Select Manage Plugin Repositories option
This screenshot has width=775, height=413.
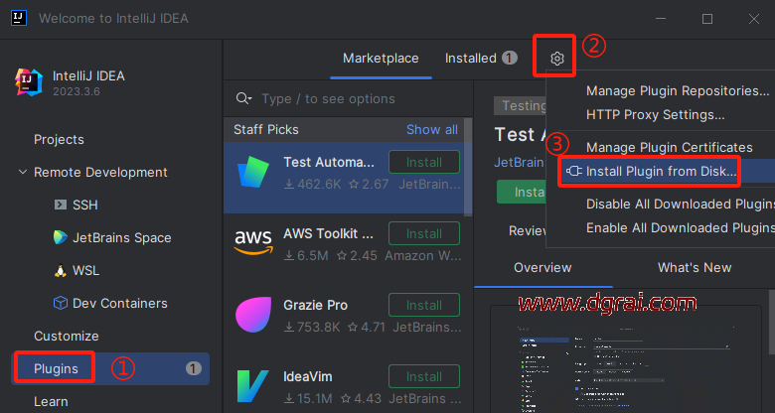point(676,91)
